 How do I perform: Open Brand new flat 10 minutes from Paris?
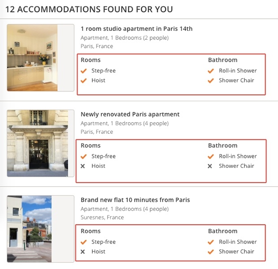(135, 200)
